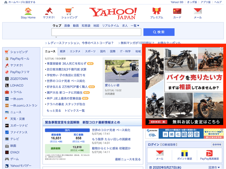Open the メール icon in login panel
The width and height of the screenshot is (226, 169).
click(x=160, y=153)
